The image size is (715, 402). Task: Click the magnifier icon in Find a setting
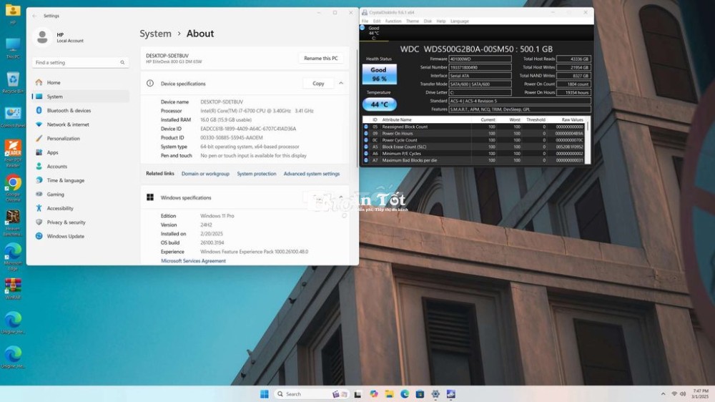(x=122, y=62)
